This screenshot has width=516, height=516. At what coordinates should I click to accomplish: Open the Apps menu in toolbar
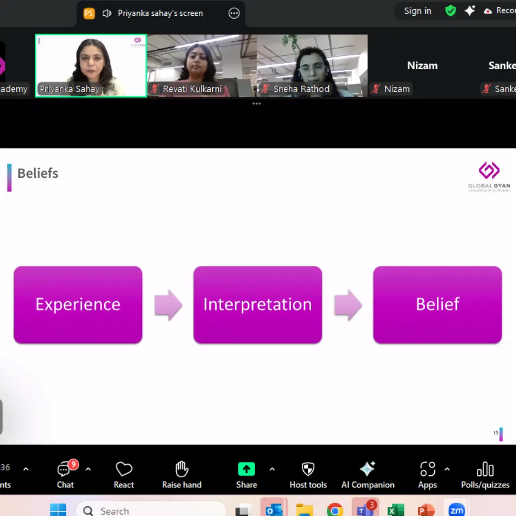click(x=427, y=475)
